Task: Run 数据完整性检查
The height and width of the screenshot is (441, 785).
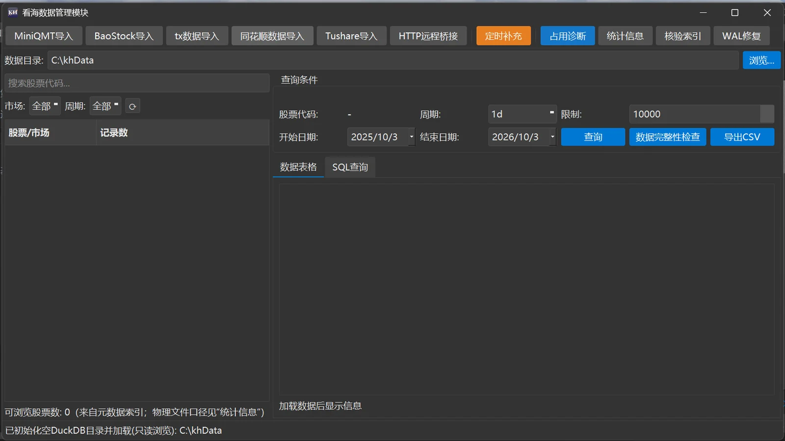Action: [x=668, y=137]
